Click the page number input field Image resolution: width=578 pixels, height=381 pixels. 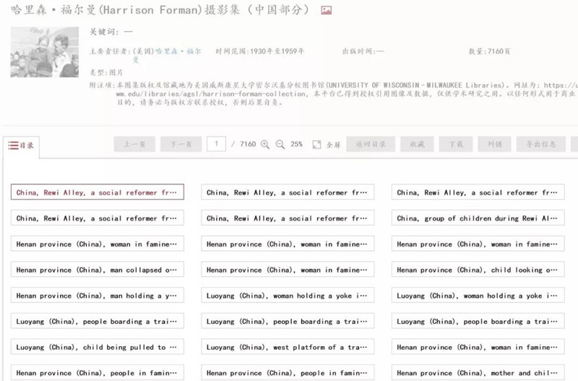point(216,145)
